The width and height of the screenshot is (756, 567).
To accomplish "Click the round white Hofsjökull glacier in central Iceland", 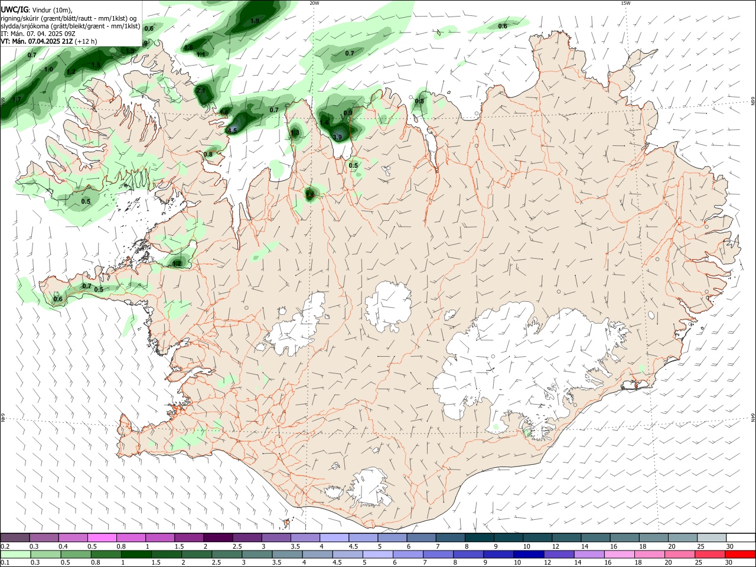I will pyautogui.click(x=388, y=307).
